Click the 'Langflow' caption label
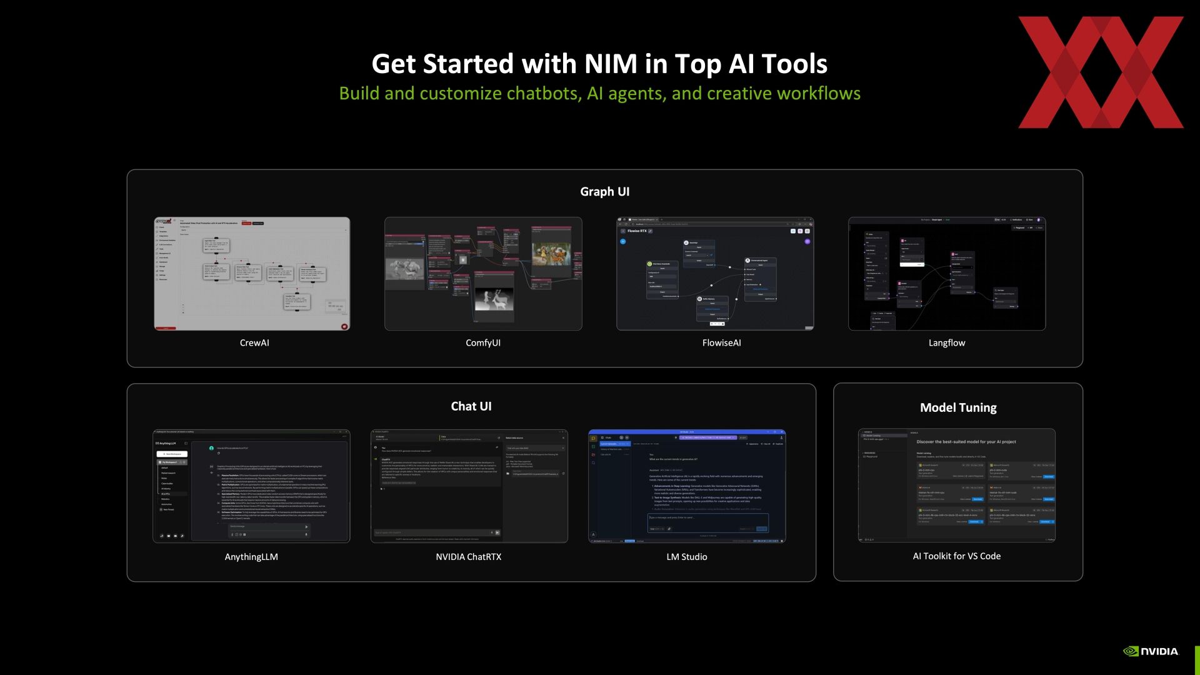This screenshot has width=1200, height=675. [947, 342]
